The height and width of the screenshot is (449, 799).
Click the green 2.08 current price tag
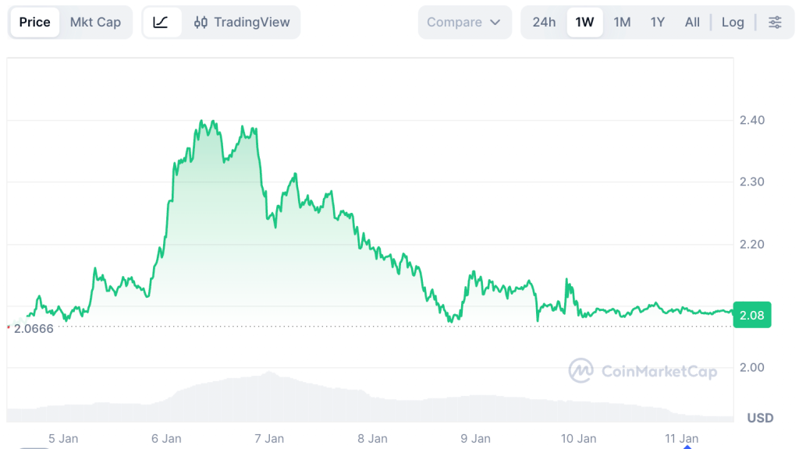[x=752, y=314]
